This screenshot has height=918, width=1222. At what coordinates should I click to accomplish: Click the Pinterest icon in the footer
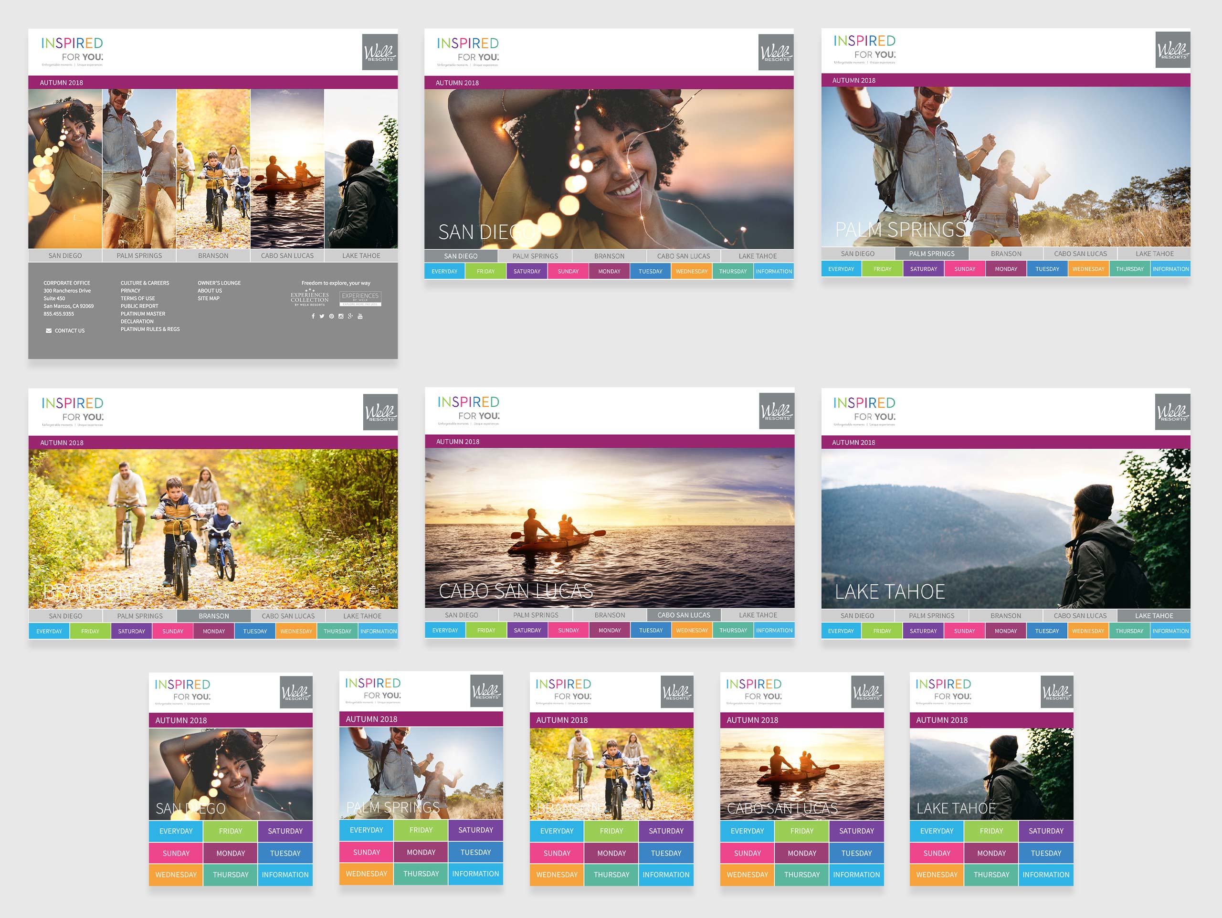click(x=331, y=317)
